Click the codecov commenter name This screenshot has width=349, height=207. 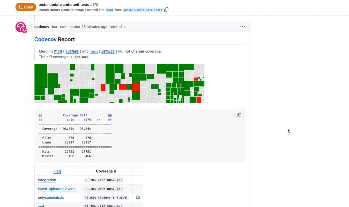42,27
